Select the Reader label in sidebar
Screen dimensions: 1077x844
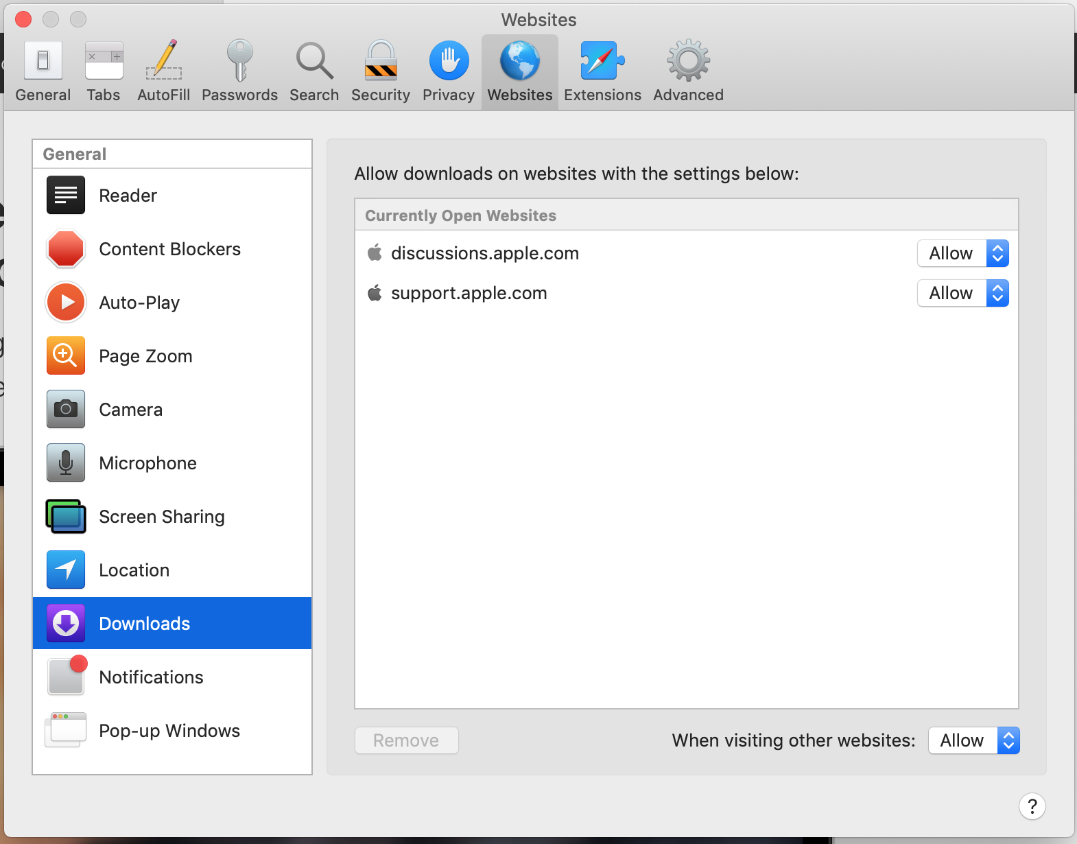coord(128,196)
